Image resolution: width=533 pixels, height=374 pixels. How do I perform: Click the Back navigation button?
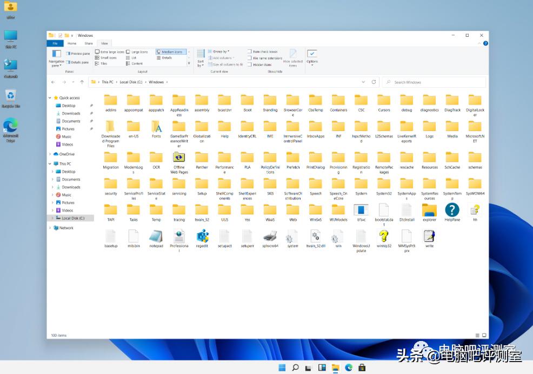coord(52,82)
